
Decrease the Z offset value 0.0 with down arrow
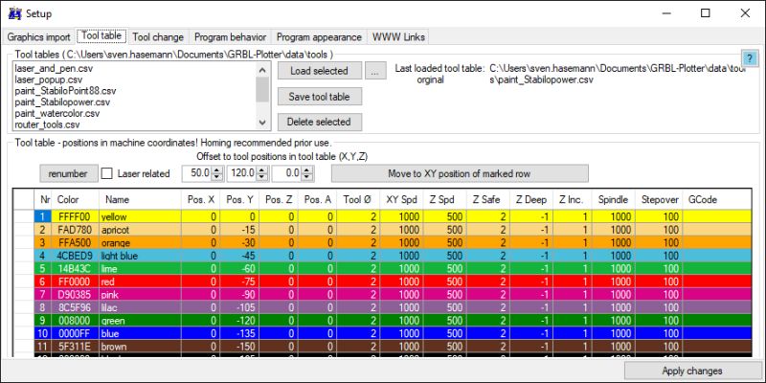click(x=307, y=177)
